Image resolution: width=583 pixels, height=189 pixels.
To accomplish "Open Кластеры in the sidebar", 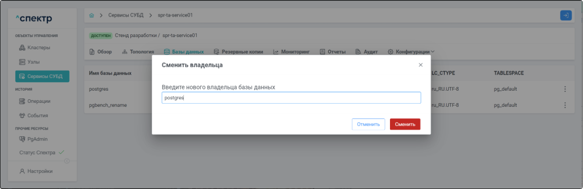I will tap(39, 47).
